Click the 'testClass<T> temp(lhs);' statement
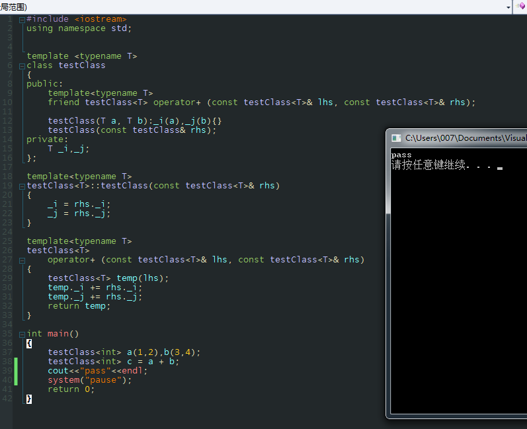 pyautogui.click(x=108, y=278)
